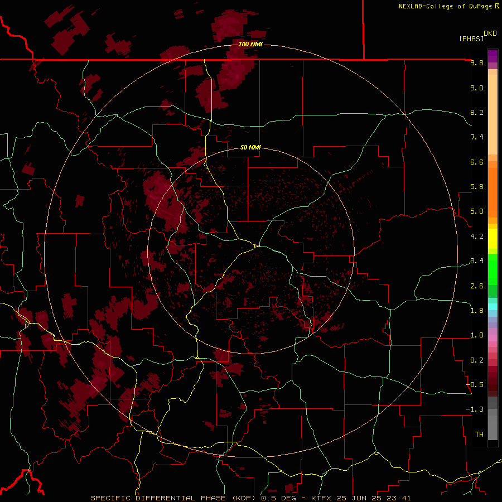
Task: Click the TH threshold label
Action: click(x=479, y=435)
